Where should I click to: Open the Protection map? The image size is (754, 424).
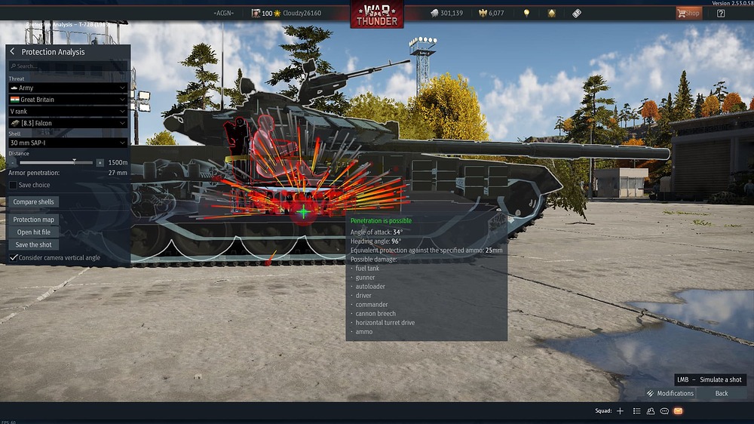pos(33,220)
